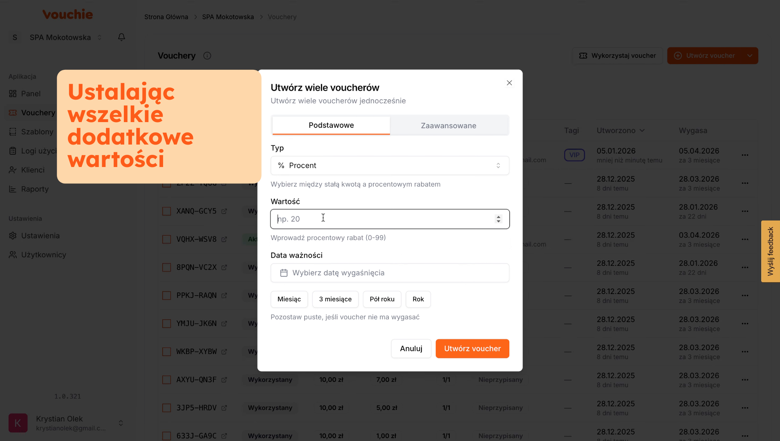Click the notification bell icon
The image size is (780, 441).
[x=121, y=37]
